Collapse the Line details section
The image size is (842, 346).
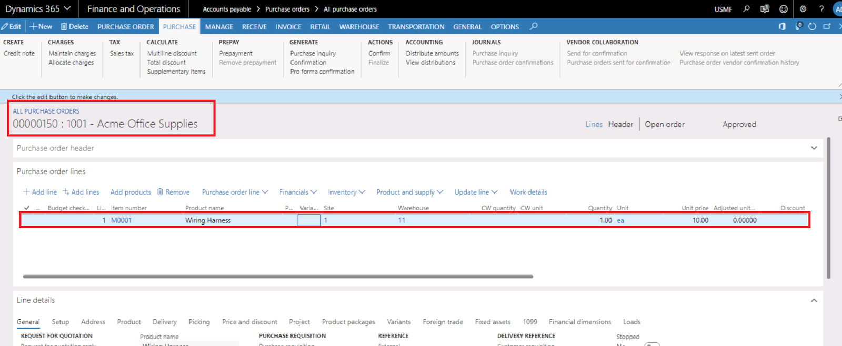coord(814,300)
